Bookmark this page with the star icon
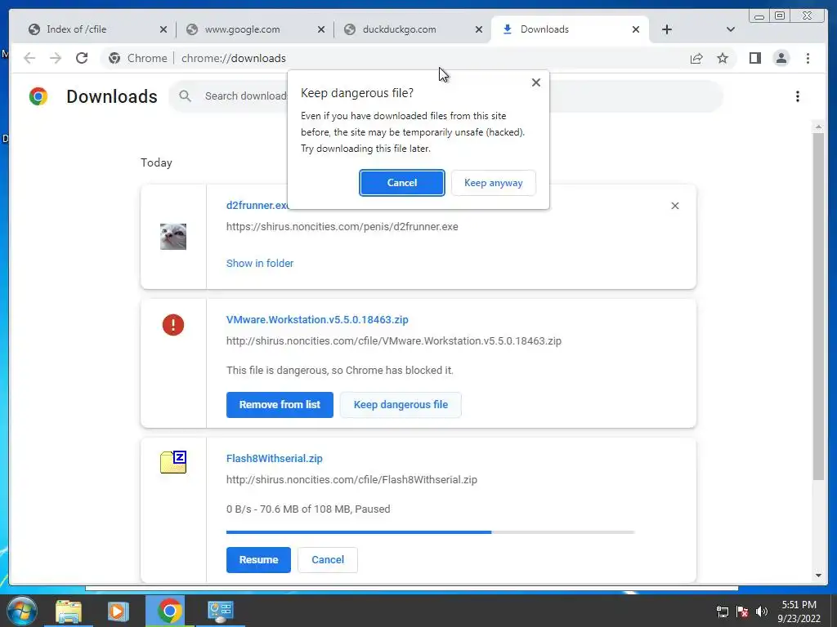837x627 pixels. [723, 58]
